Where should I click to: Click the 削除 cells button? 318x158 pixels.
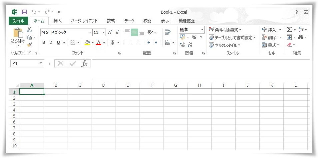[269, 38]
